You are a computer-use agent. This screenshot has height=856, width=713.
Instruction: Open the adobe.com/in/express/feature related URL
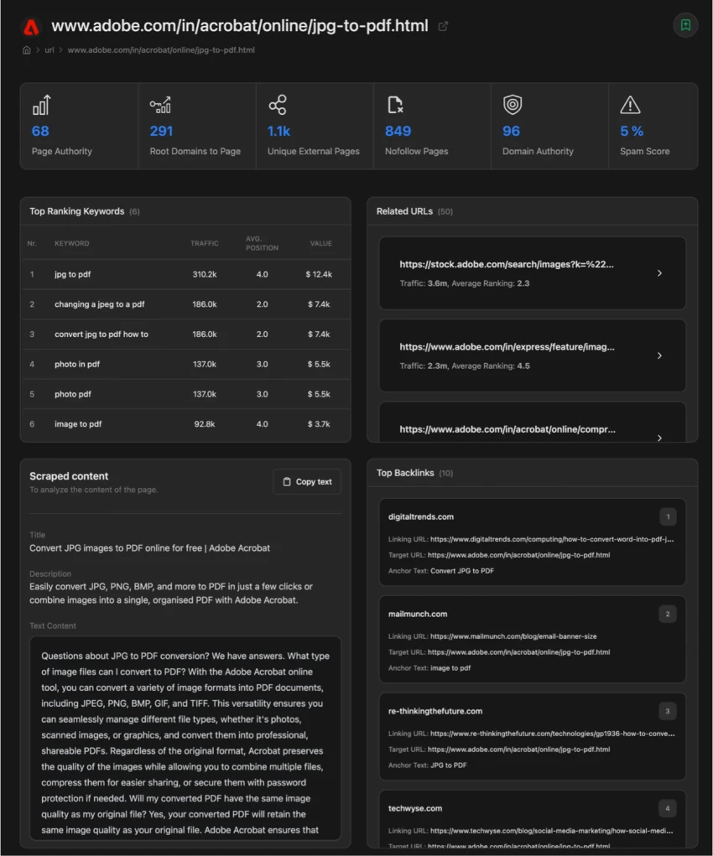coord(507,346)
